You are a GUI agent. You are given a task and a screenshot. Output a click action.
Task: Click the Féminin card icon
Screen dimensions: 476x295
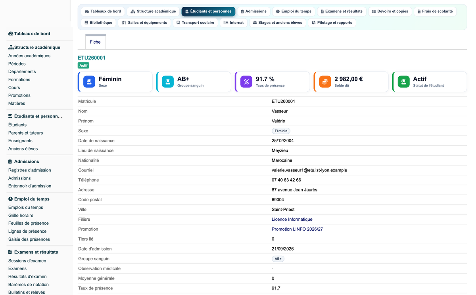pyautogui.click(x=89, y=82)
